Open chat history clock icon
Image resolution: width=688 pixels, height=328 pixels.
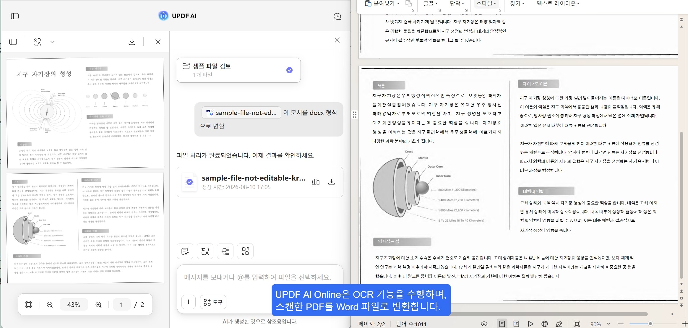pyautogui.click(x=337, y=16)
